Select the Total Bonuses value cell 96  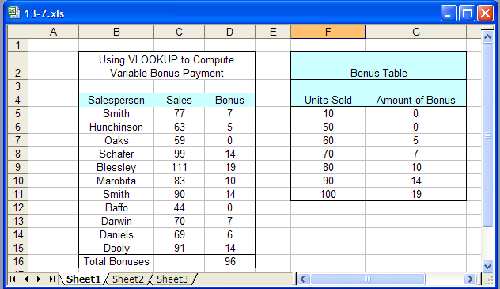point(229,261)
